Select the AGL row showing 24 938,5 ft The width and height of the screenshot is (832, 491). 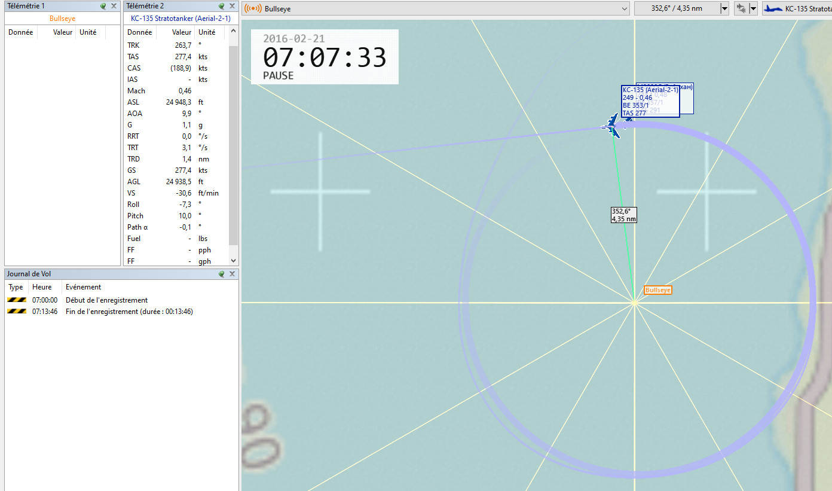coord(176,182)
